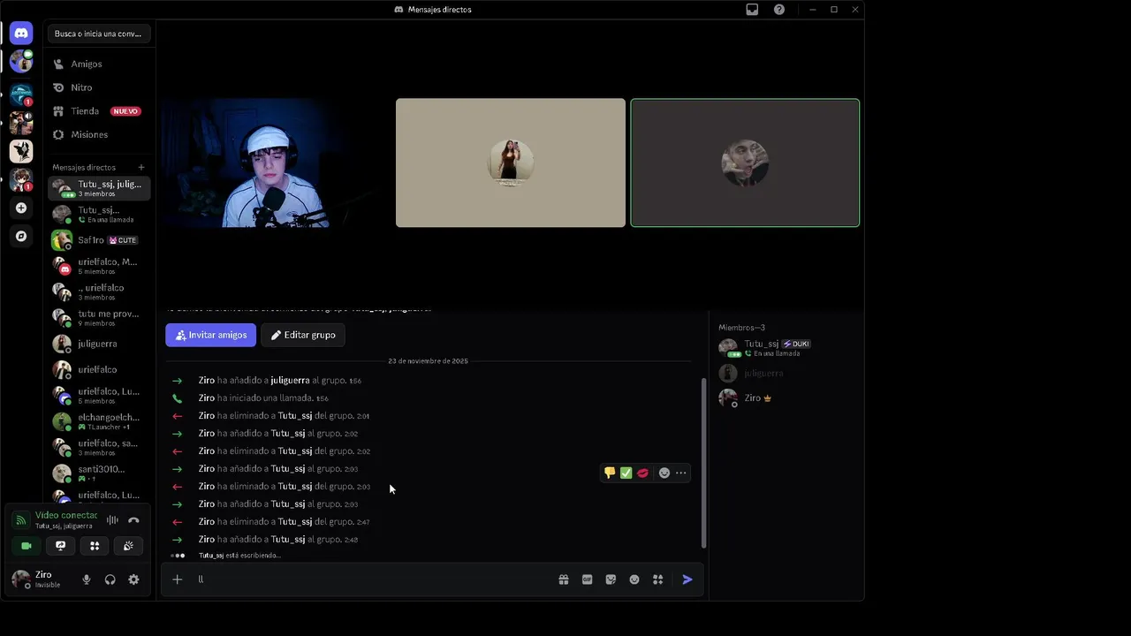Open 'urielfalco, sa...' group DM

[99, 447]
